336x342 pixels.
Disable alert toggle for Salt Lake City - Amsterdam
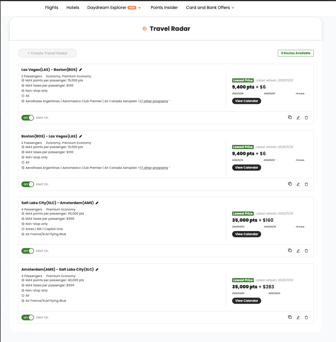pos(28,251)
